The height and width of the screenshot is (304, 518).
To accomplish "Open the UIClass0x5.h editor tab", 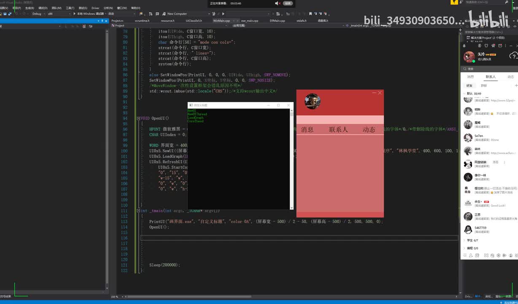I will (x=194, y=20).
